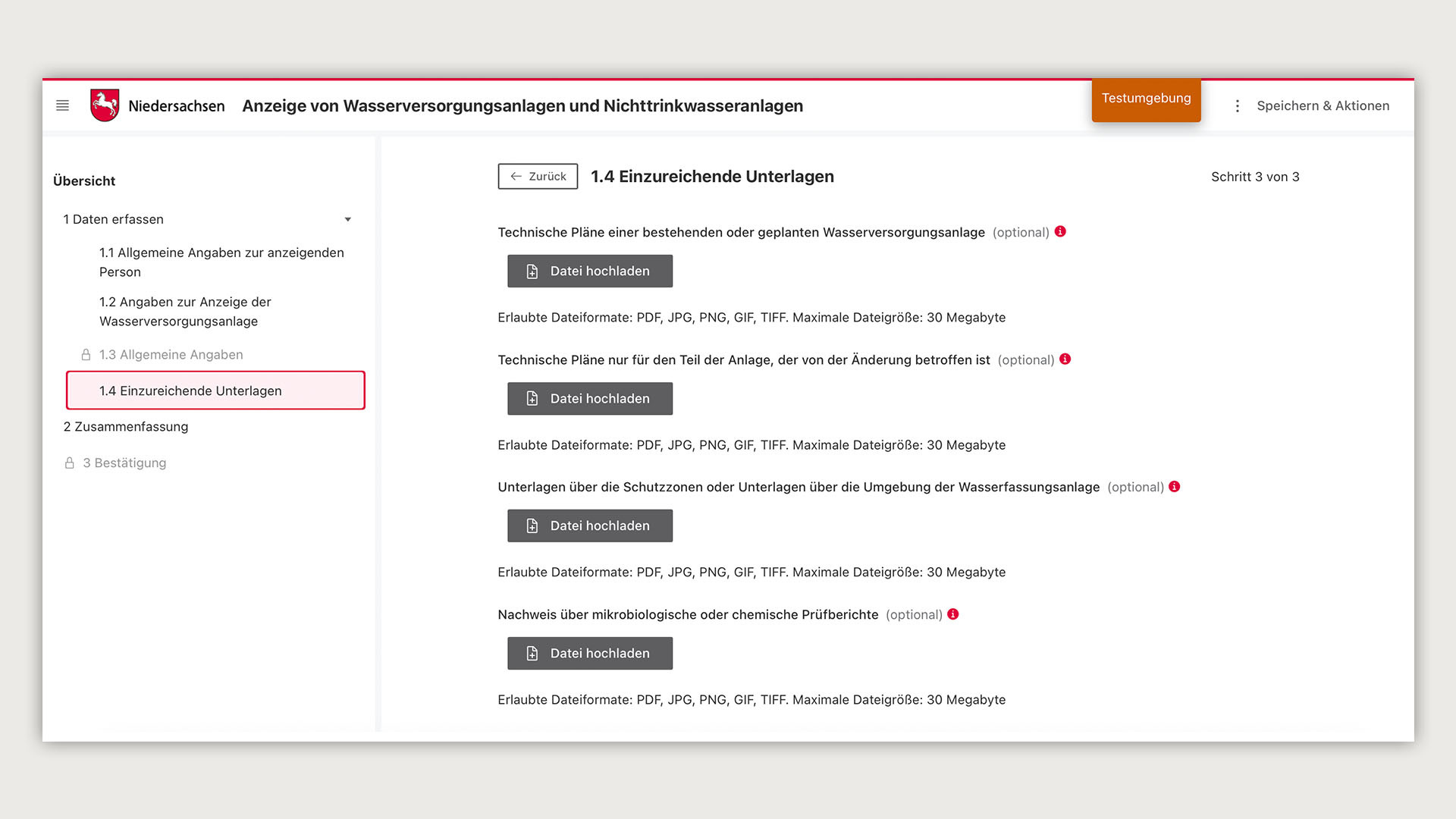The width and height of the screenshot is (1456, 819).
Task: Navigate to 2 Zusammenfassung step
Action: (126, 426)
